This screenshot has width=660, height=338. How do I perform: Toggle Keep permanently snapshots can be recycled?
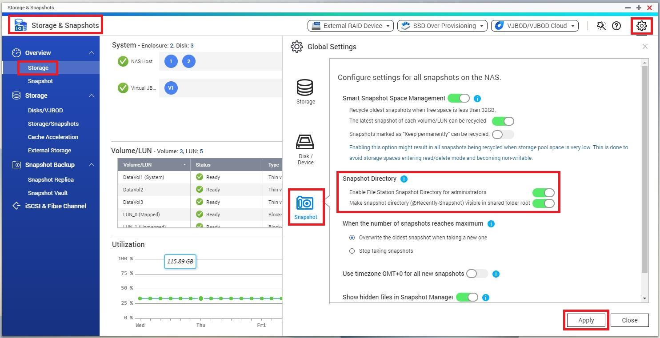click(503, 134)
